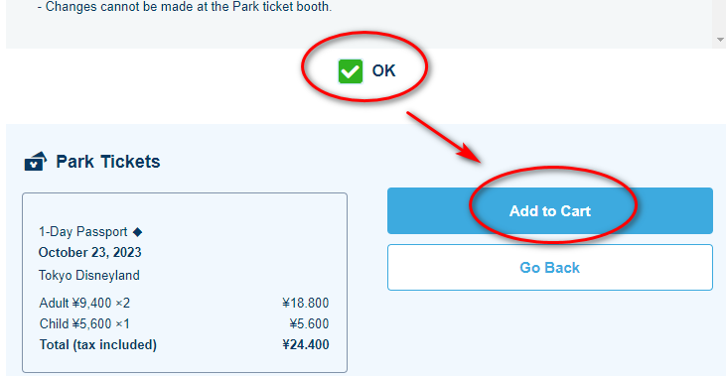Click the ¥5.600 child subtotal
Viewport: 726px width, 376px height.
coord(309,323)
